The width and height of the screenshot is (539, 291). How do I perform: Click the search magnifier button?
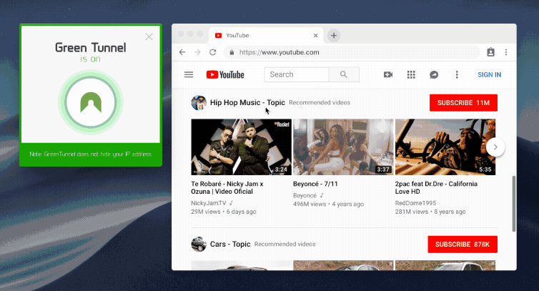pyautogui.click(x=344, y=74)
